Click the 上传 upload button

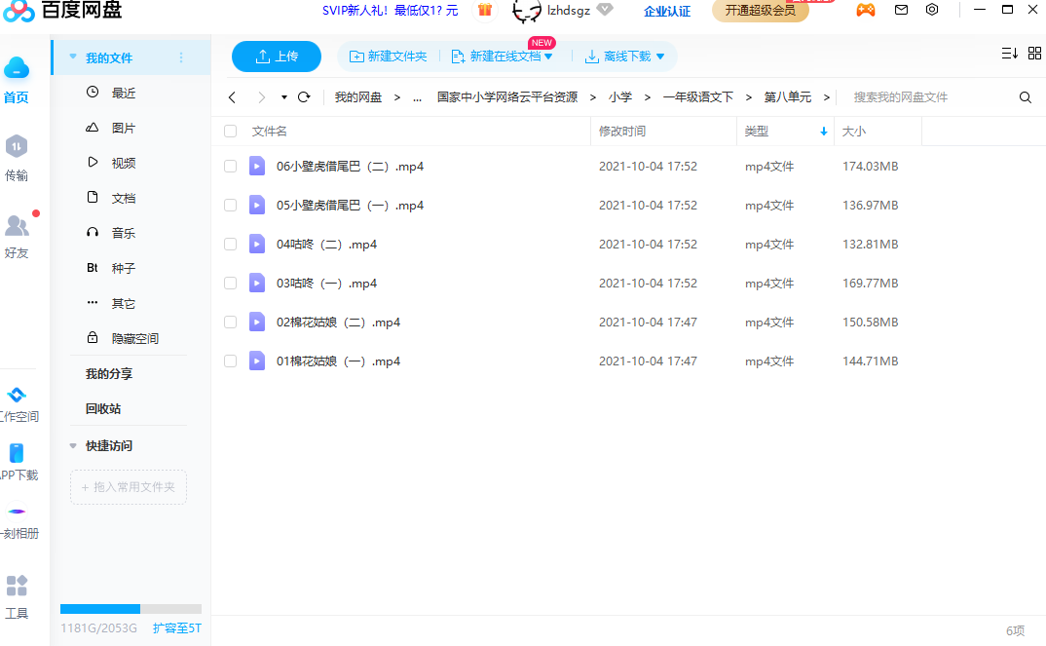click(277, 57)
